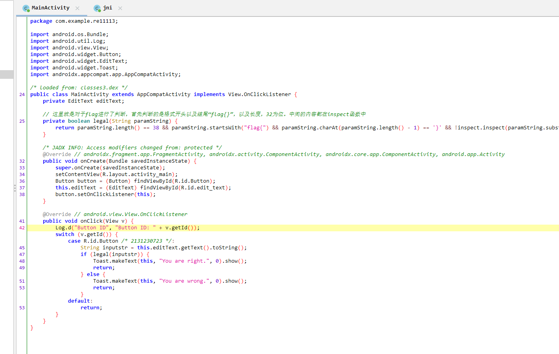559x354 pixels.
Task: Click 'import android.widget.Toast;' line
Action: (74, 68)
